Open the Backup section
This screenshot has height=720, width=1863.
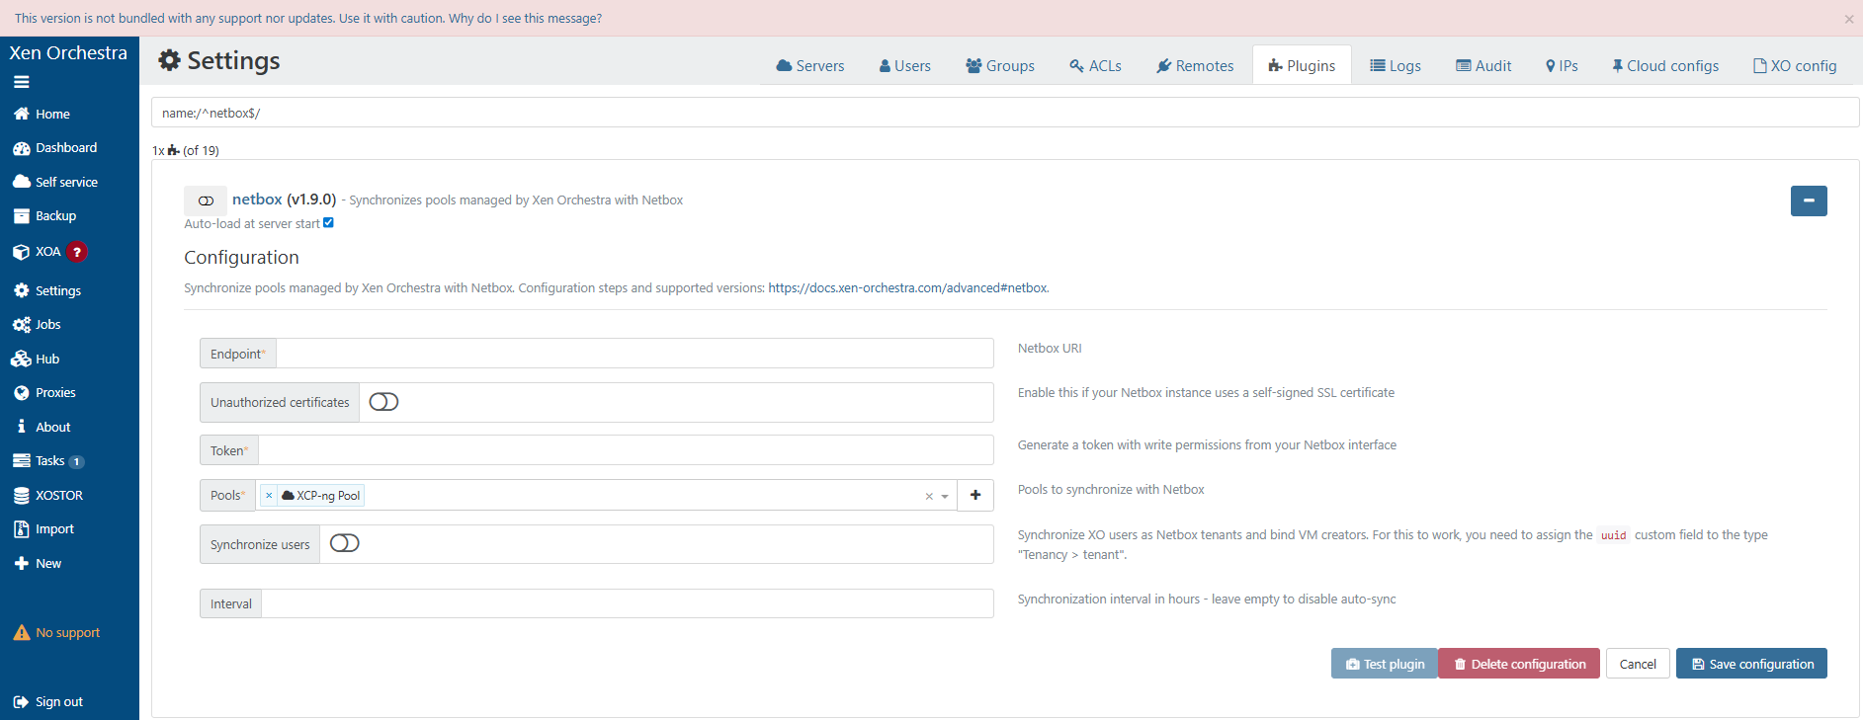[44, 216]
